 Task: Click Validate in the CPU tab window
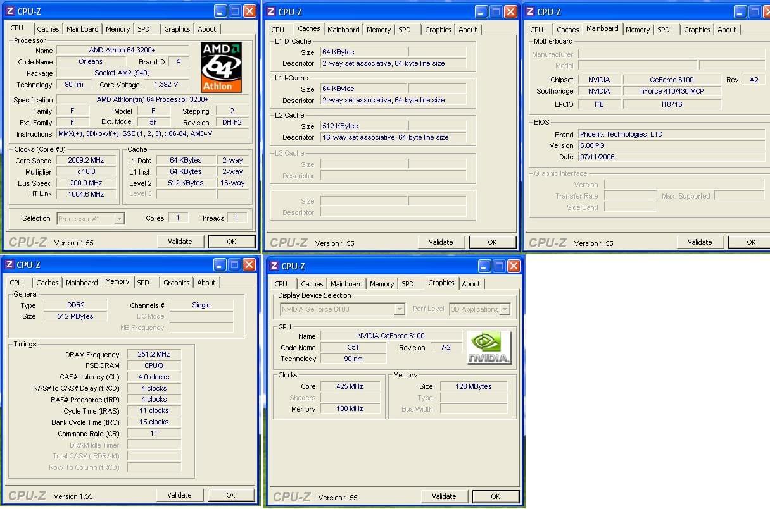(180, 242)
